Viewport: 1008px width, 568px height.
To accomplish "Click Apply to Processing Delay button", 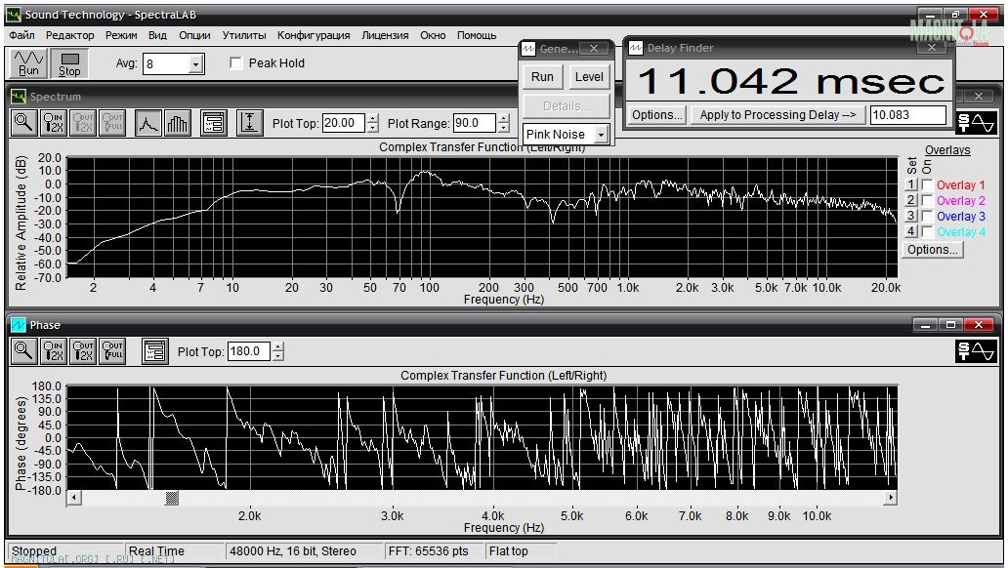I will [x=777, y=115].
